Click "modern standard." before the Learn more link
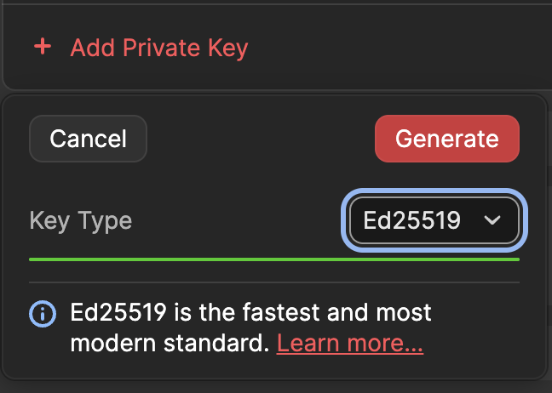 pyautogui.click(x=170, y=344)
